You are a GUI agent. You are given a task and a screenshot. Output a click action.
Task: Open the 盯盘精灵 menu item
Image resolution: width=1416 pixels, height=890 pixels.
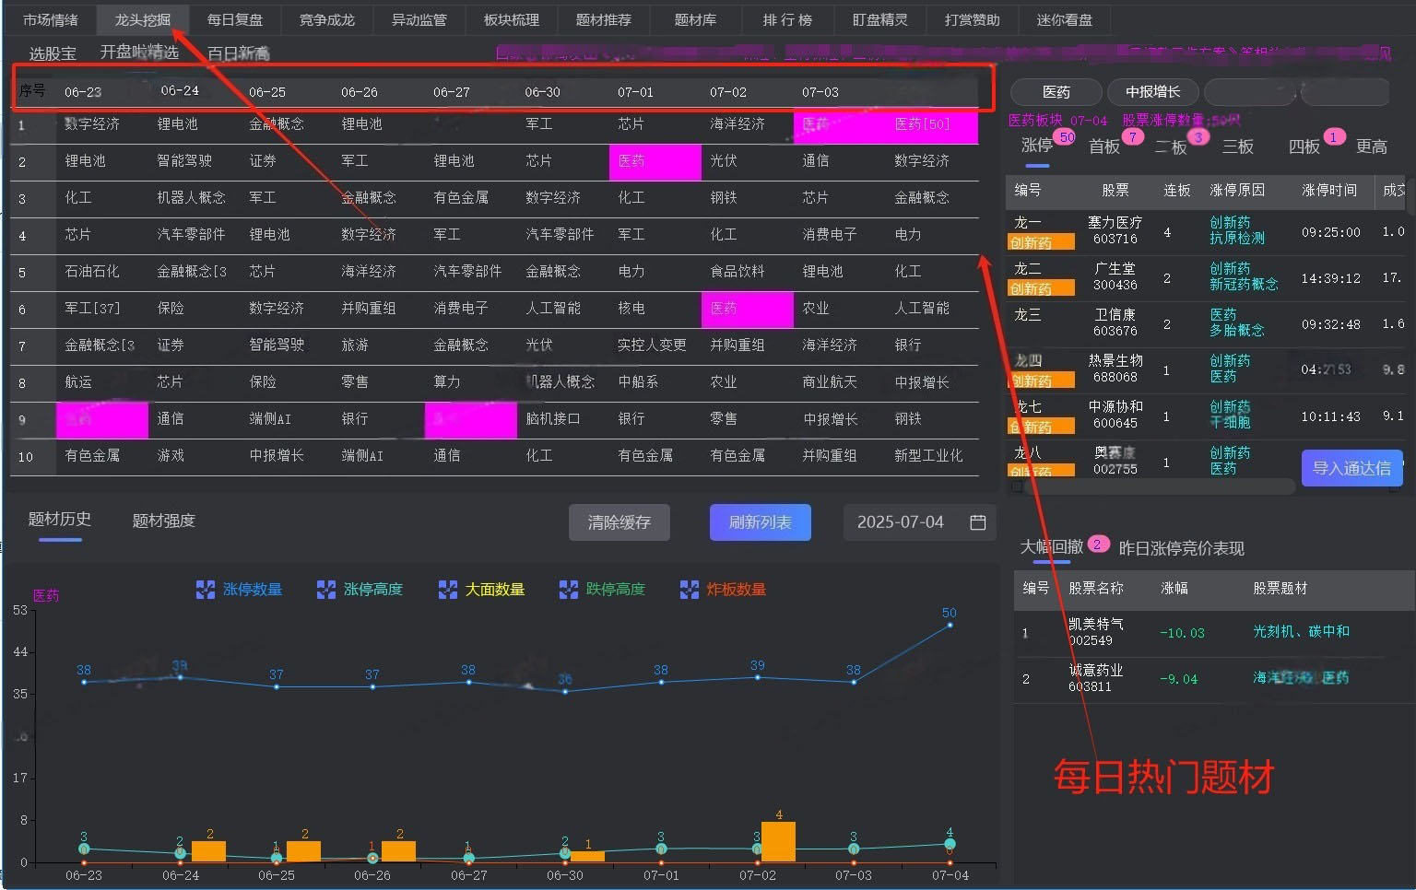point(879,19)
